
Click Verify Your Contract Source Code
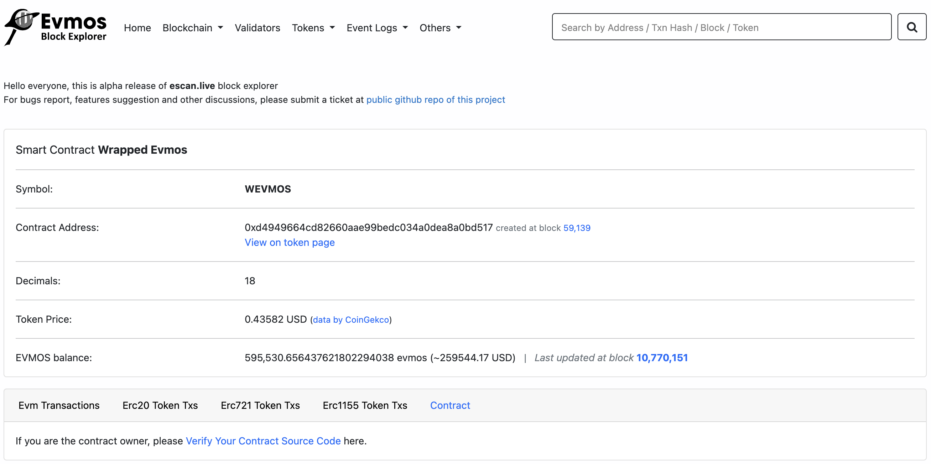pos(263,441)
